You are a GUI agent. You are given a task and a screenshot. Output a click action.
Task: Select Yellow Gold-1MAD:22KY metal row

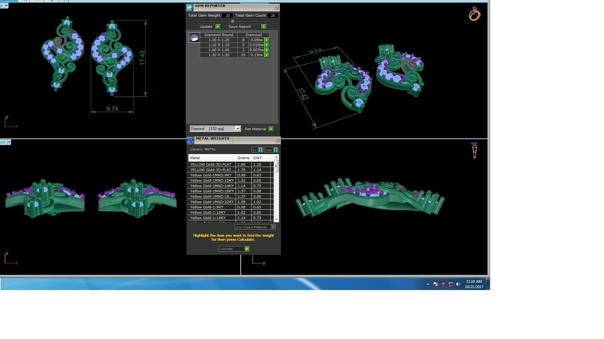(212, 202)
